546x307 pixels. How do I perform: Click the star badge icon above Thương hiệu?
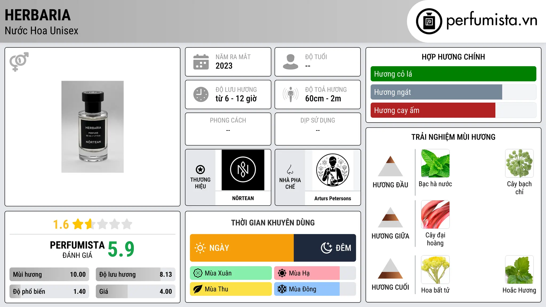pyautogui.click(x=200, y=169)
